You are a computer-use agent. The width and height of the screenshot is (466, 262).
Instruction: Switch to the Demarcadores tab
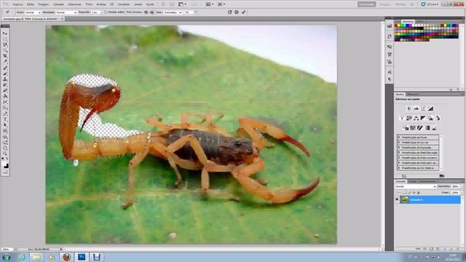click(427, 181)
